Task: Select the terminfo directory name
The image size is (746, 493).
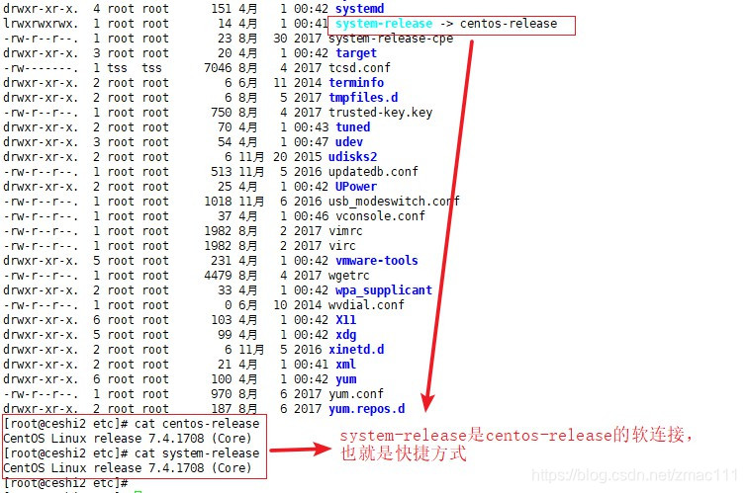Action: point(356,83)
